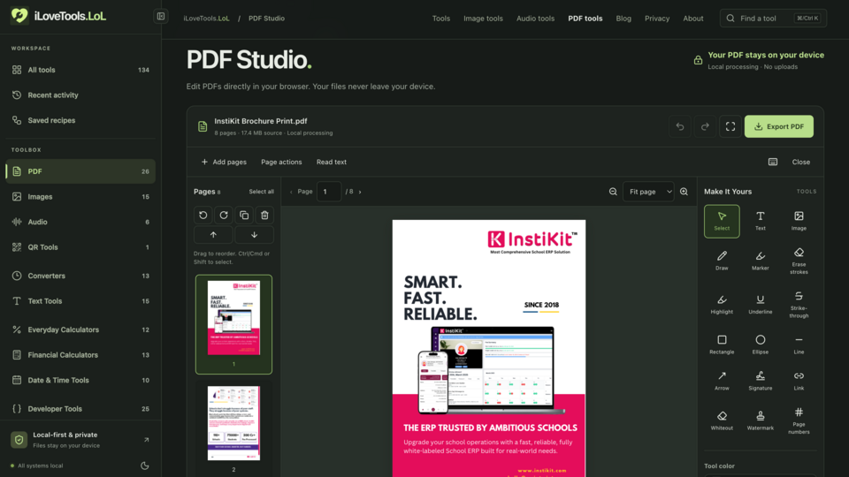849x477 pixels.
Task: Open Image tools nav item
Action: click(483, 19)
